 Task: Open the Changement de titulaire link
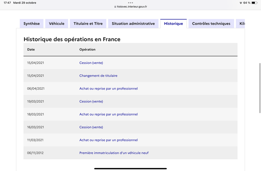pos(98,76)
